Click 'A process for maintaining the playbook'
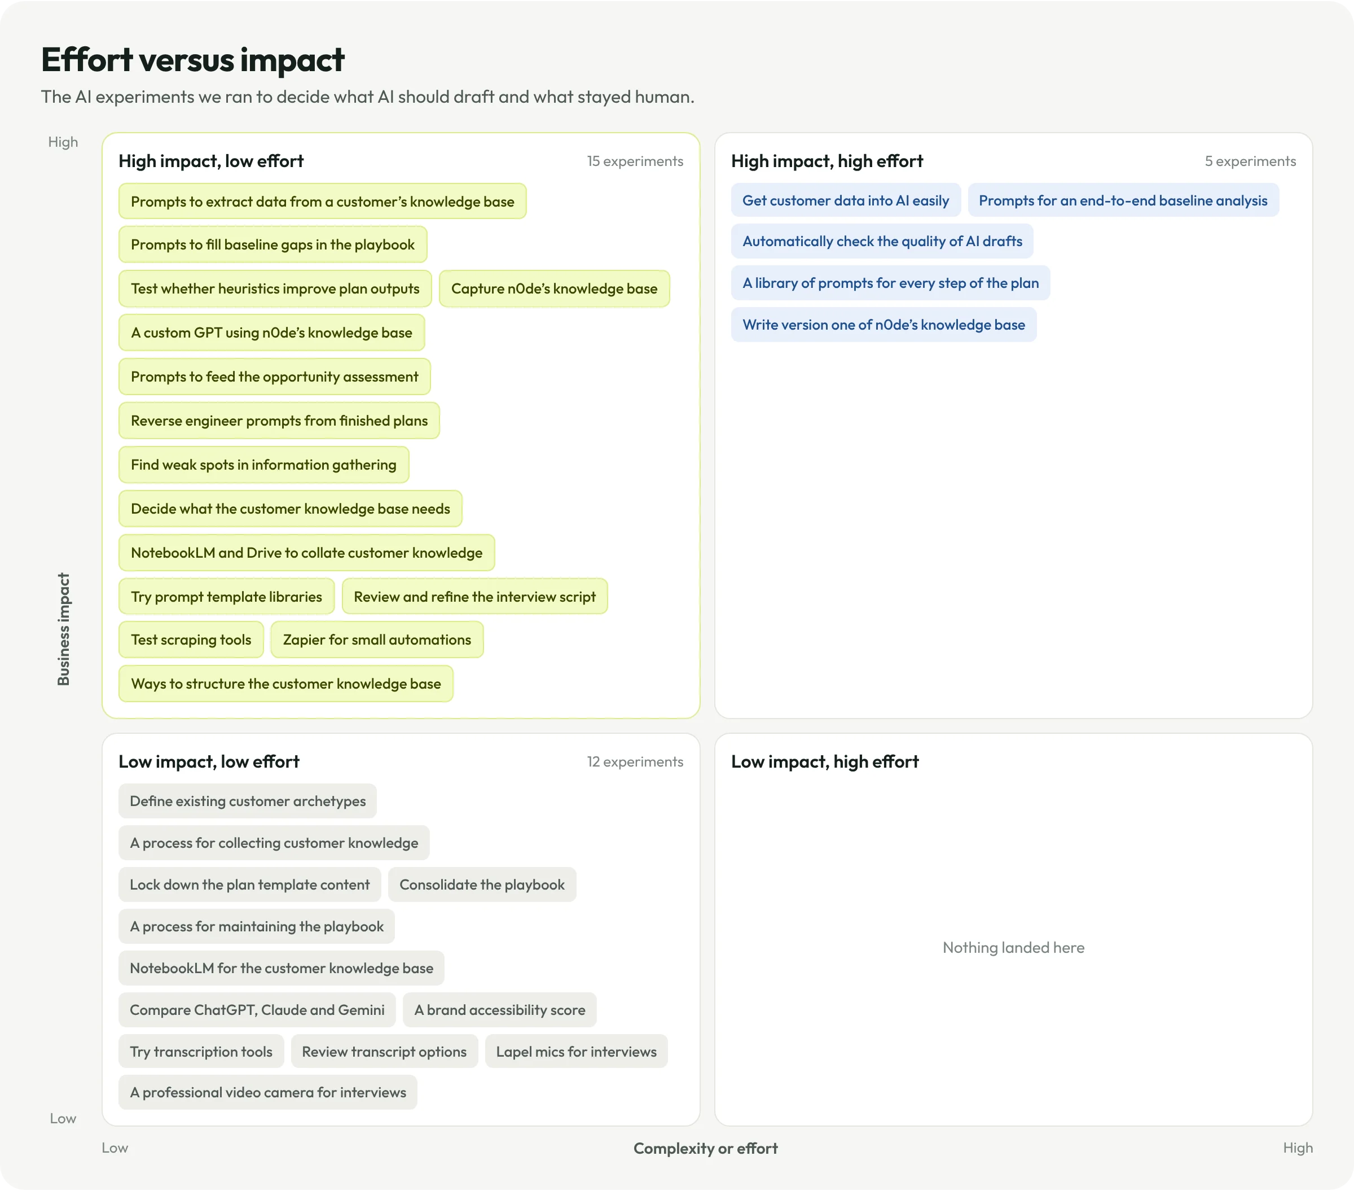Viewport: 1354px width, 1191px height. (256, 927)
